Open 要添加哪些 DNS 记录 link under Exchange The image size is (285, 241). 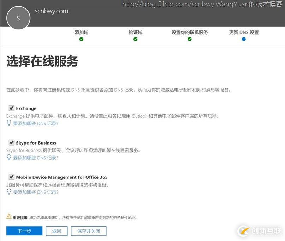pyautogui.click(x=36, y=123)
